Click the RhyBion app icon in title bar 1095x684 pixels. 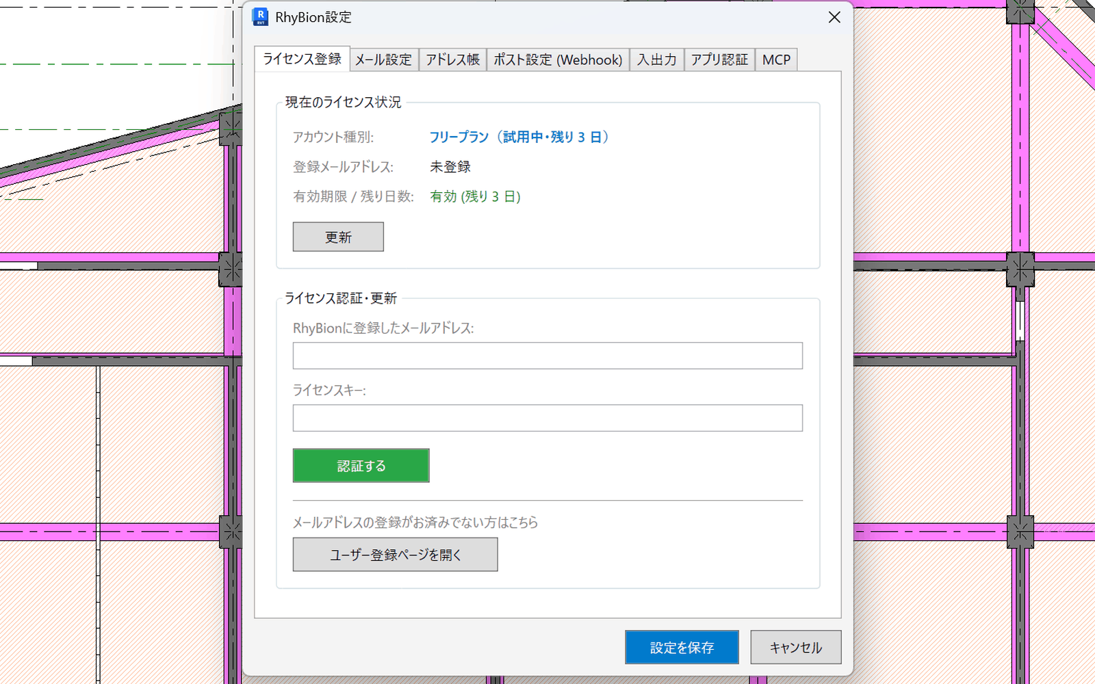click(260, 17)
